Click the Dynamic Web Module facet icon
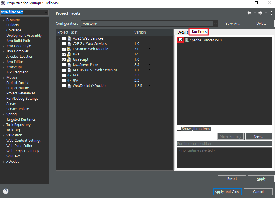This screenshot has width=275, height=198. (69, 49)
